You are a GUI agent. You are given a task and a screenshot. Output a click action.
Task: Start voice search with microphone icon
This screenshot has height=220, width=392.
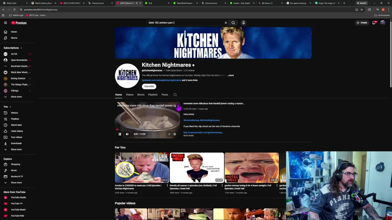(x=243, y=23)
